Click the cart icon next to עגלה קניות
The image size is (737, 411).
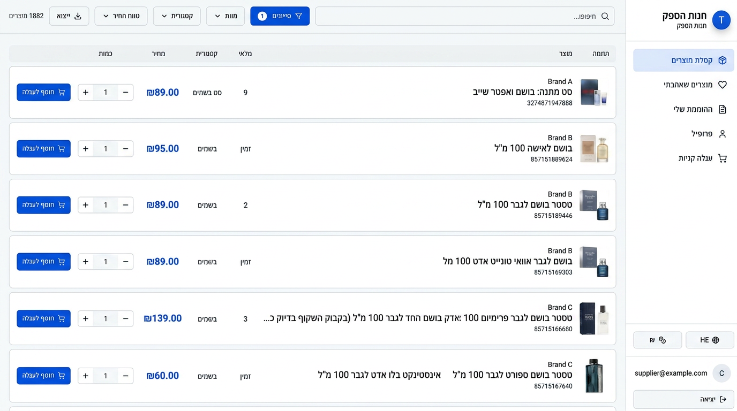tap(722, 158)
